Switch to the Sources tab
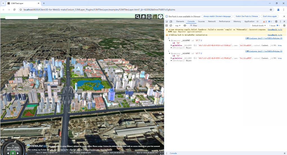287x155 pixels. click(201, 21)
